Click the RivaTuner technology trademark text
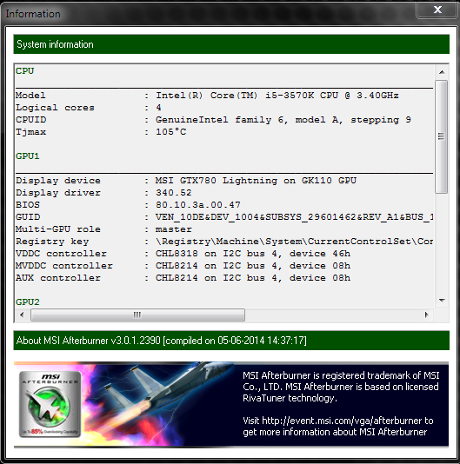This screenshot has width=460, height=464. [341, 387]
